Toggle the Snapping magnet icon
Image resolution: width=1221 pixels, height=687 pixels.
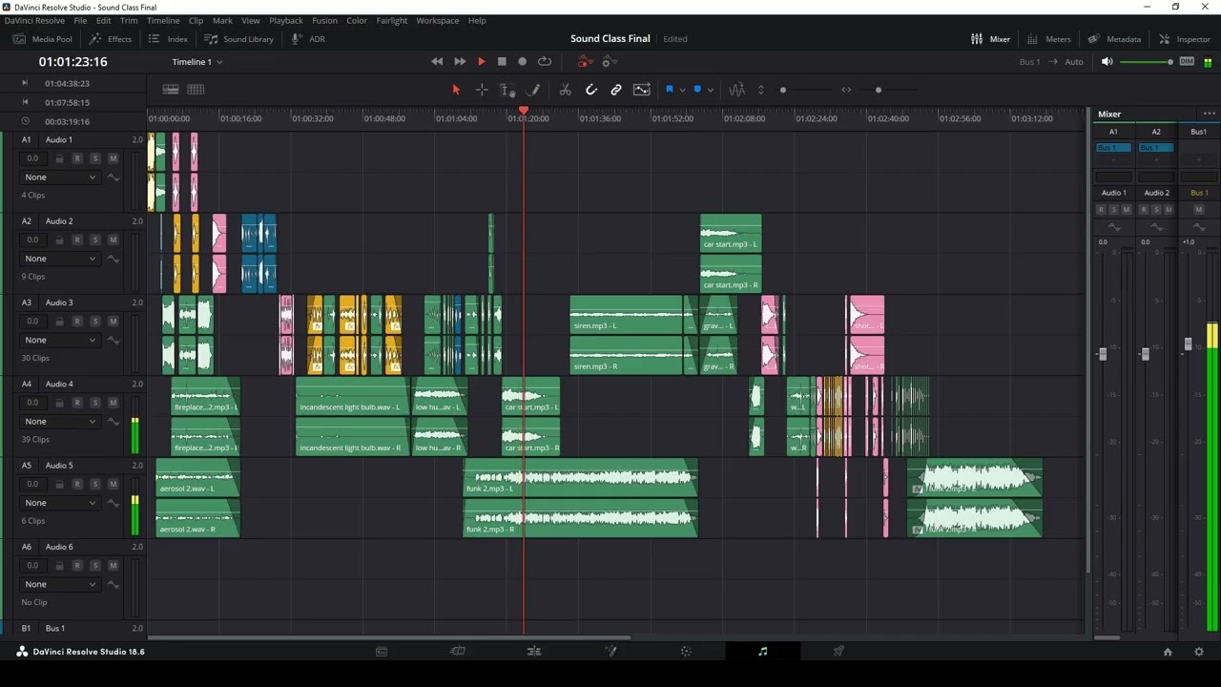[590, 90]
